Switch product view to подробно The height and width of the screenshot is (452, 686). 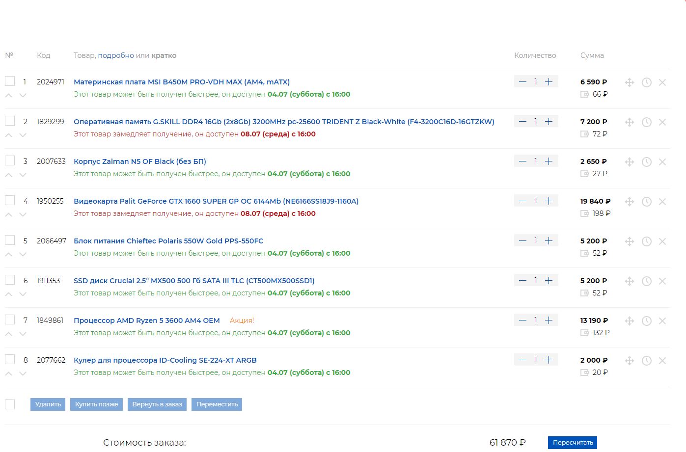pos(116,55)
